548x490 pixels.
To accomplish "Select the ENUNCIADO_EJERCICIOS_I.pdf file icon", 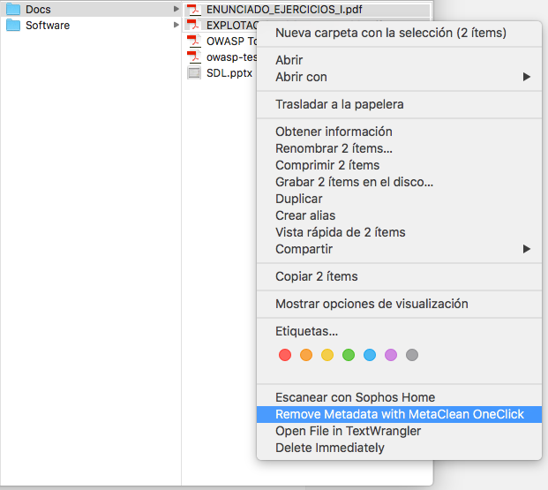I will 194,10.
